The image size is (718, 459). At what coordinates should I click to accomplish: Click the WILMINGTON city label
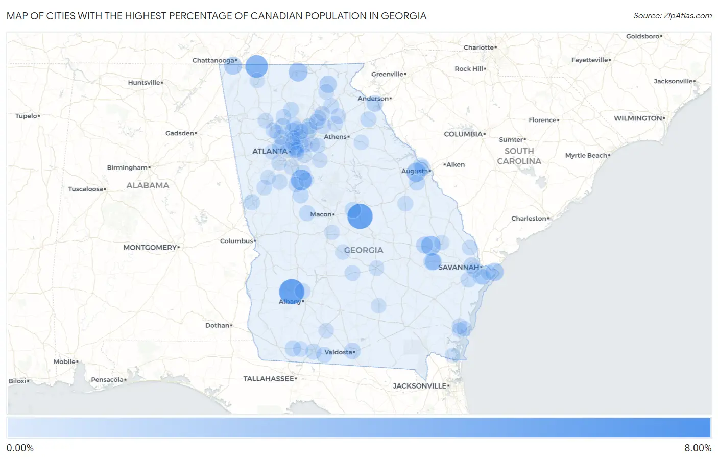638,118
